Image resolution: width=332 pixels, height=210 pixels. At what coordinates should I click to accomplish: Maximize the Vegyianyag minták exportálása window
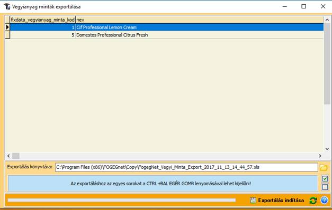tap(303, 6)
